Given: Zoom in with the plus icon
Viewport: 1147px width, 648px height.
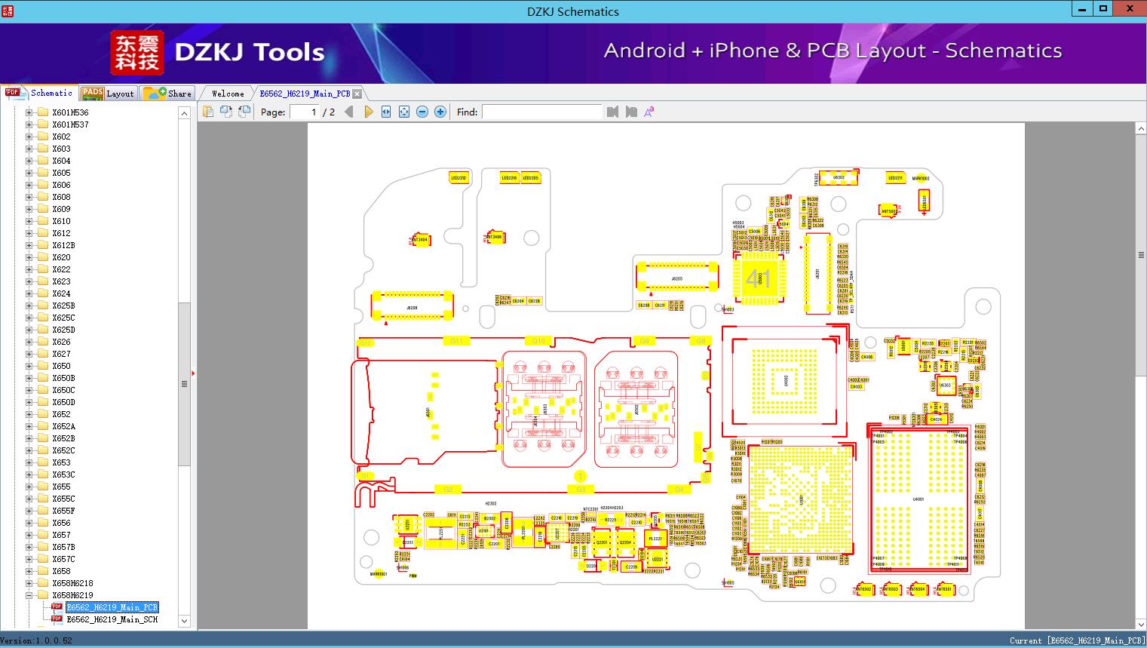Looking at the screenshot, I should pyautogui.click(x=440, y=112).
